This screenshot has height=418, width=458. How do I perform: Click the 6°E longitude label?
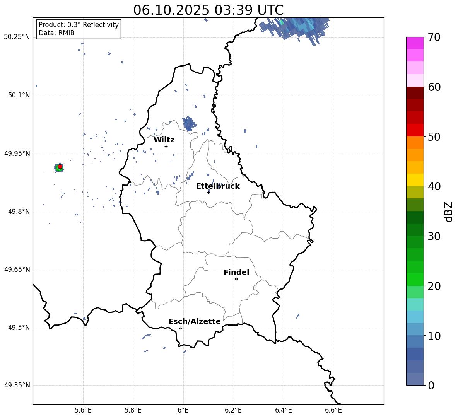[183, 410]
